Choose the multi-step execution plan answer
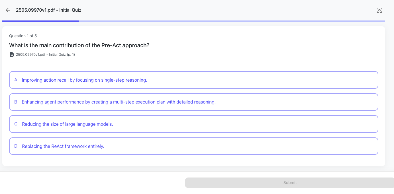Image resolution: width=394 pixels, height=194 pixels. (119, 102)
